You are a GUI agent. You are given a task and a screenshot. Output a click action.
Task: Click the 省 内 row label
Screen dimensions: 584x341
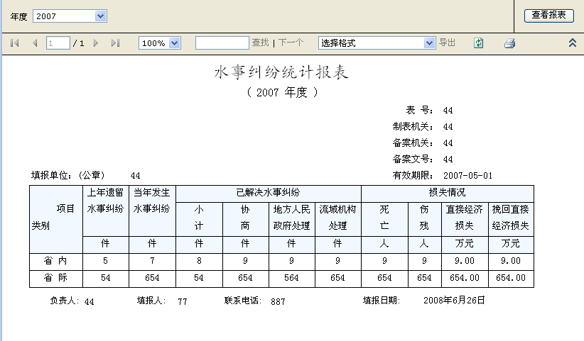point(55,261)
